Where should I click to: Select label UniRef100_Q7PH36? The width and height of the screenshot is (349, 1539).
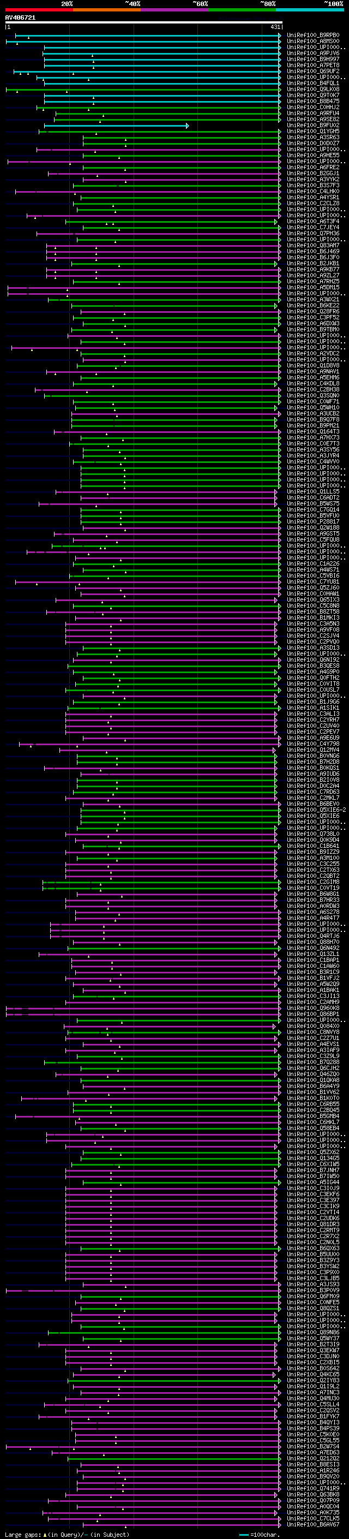[313, 234]
